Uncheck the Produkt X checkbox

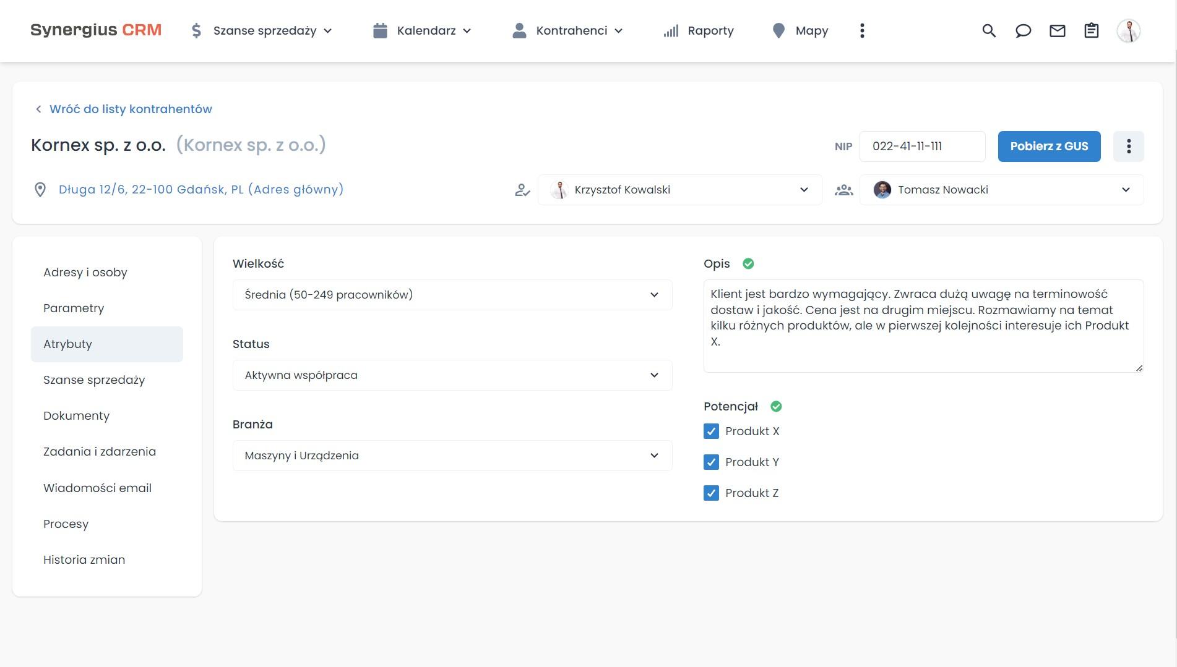(x=710, y=431)
